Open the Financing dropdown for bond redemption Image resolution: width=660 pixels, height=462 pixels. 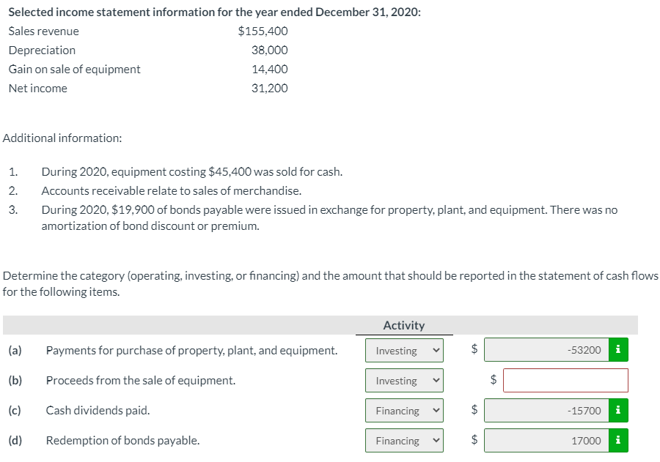[404, 440]
